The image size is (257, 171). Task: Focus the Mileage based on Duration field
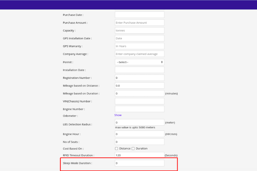139,93
